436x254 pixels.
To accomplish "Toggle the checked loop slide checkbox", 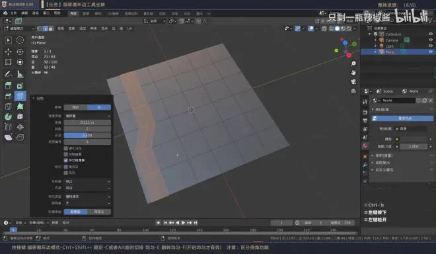I will (x=66, y=160).
